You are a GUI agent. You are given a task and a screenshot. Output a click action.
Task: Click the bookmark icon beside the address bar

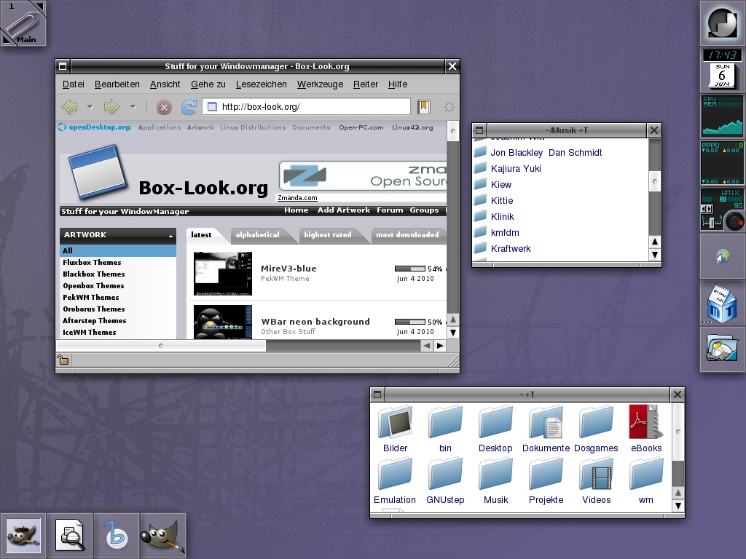[x=423, y=107]
